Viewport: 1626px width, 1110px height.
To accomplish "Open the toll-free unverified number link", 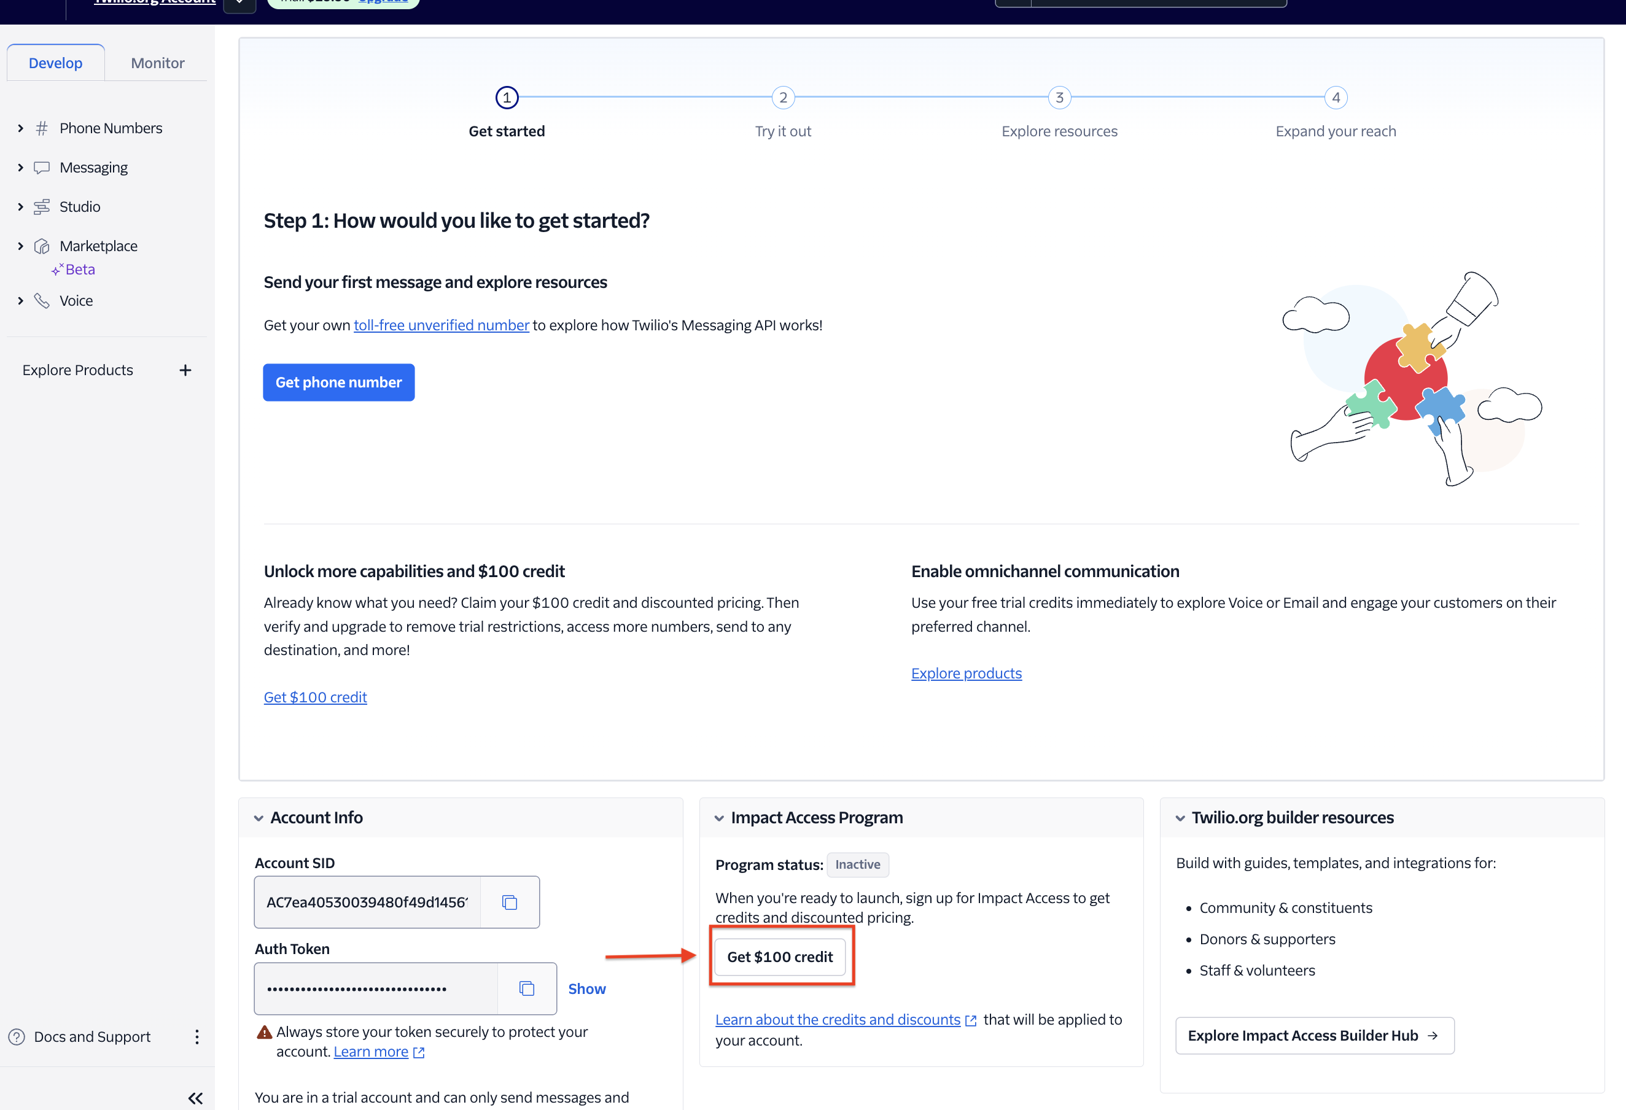I will 441,325.
